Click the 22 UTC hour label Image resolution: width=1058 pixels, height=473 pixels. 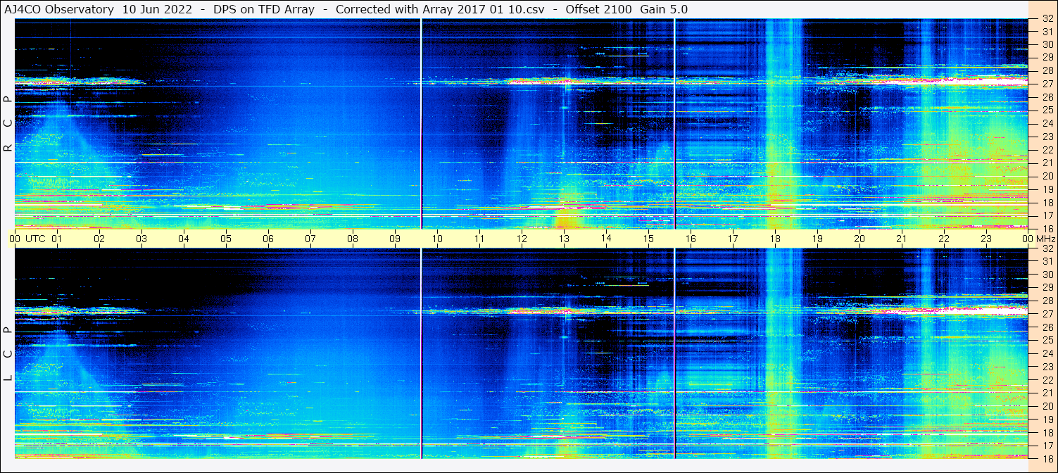pyautogui.click(x=944, y=239)
